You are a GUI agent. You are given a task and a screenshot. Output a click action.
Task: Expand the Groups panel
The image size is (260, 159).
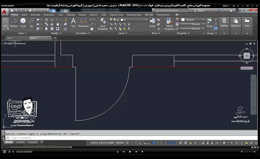pos(212,33)
